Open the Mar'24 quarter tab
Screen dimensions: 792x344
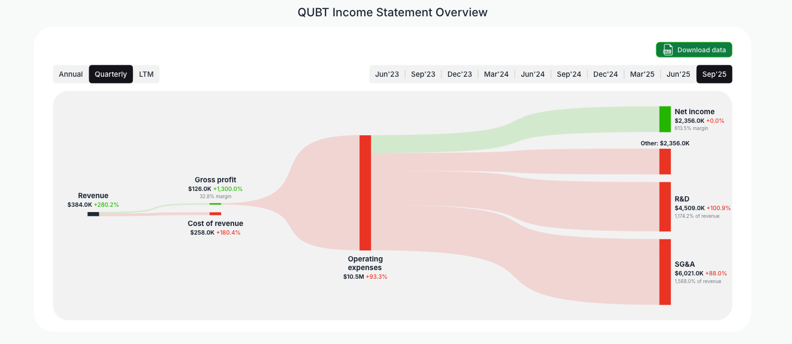(496, 74)
